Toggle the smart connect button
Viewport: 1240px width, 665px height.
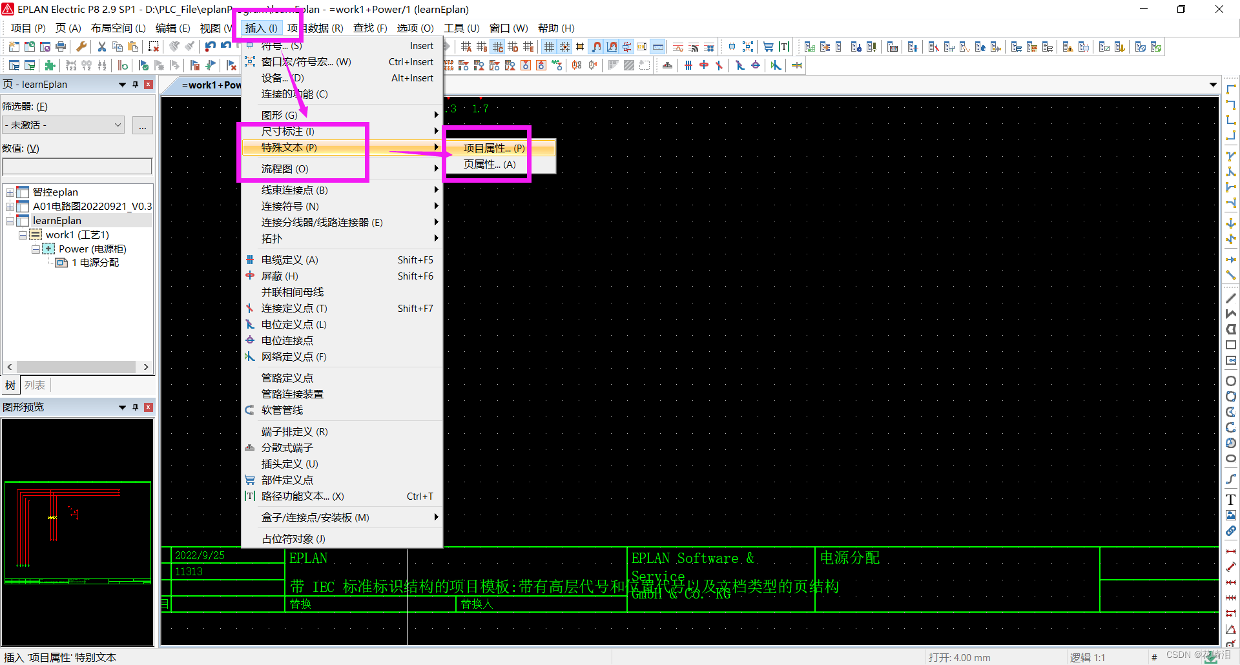(x=626, y=46)
